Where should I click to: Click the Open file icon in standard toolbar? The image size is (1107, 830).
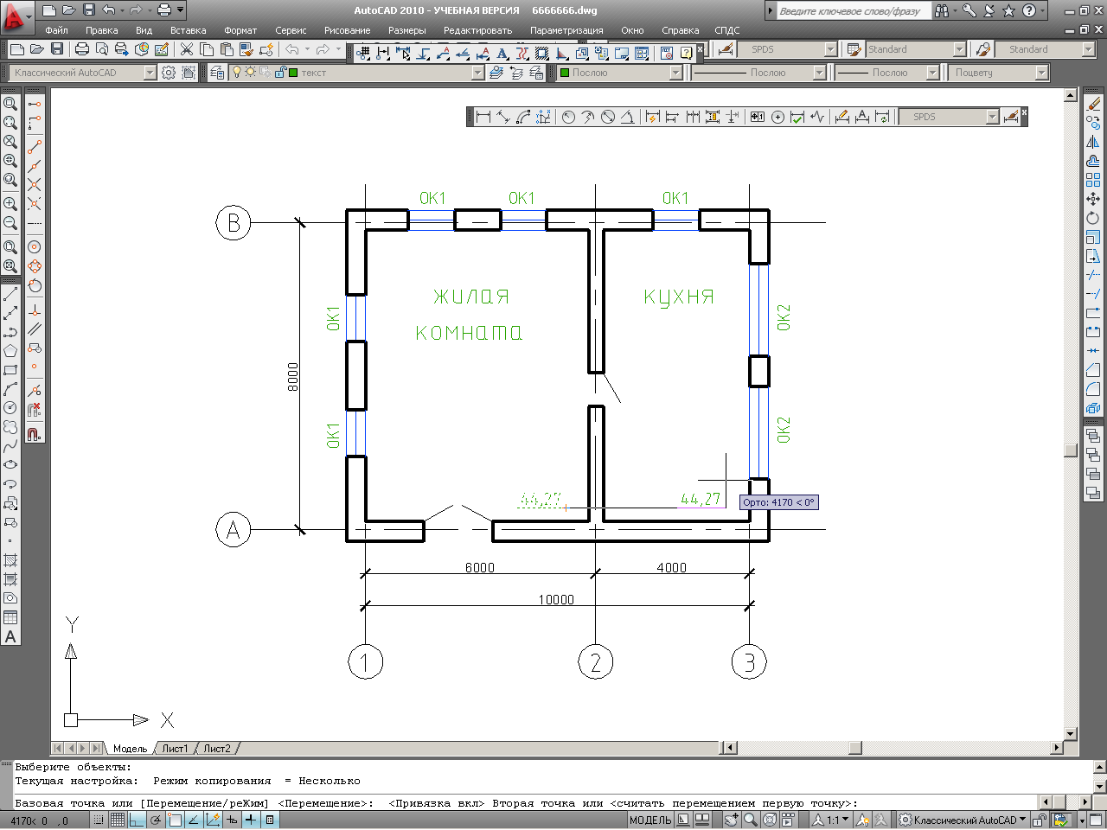click(x=36, y=49)
